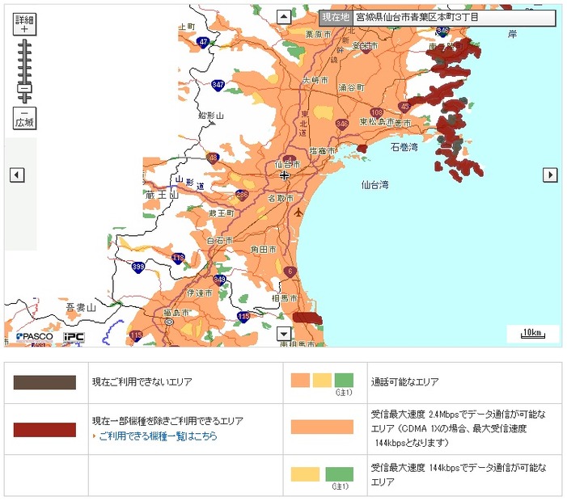Screen dimensions: 567x501
Task: Click the 船形山 label on the map
Action: click(x=211, y=116)
